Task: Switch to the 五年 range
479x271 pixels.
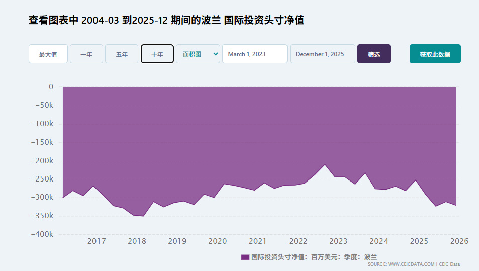Action: (x=122, y=54)
